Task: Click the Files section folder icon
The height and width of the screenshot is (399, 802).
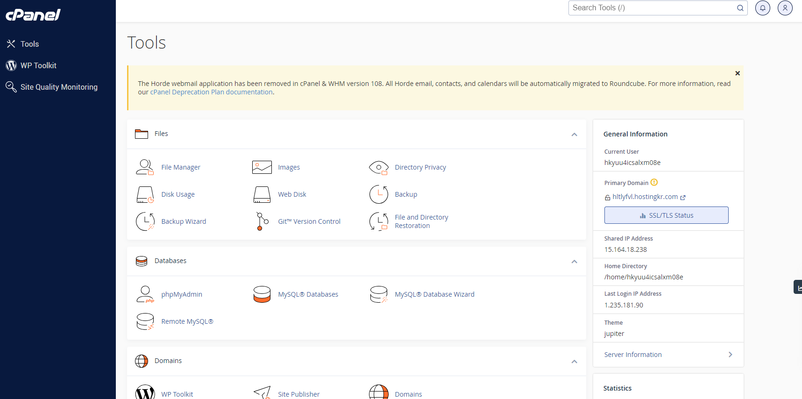Action: tap(142, 134)
